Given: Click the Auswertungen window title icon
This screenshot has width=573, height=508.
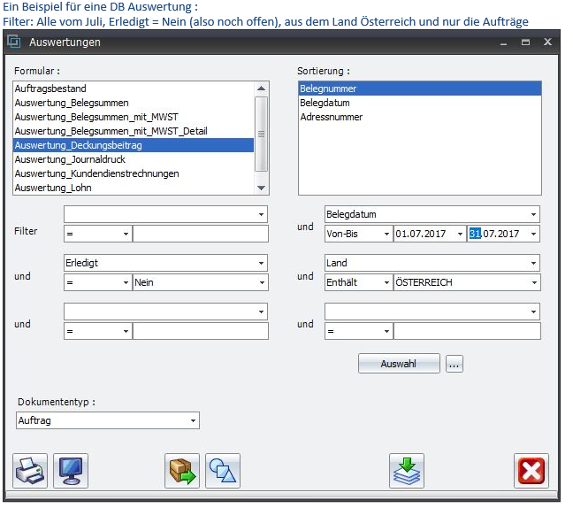Looking at the screenshot, I should 15,42.
